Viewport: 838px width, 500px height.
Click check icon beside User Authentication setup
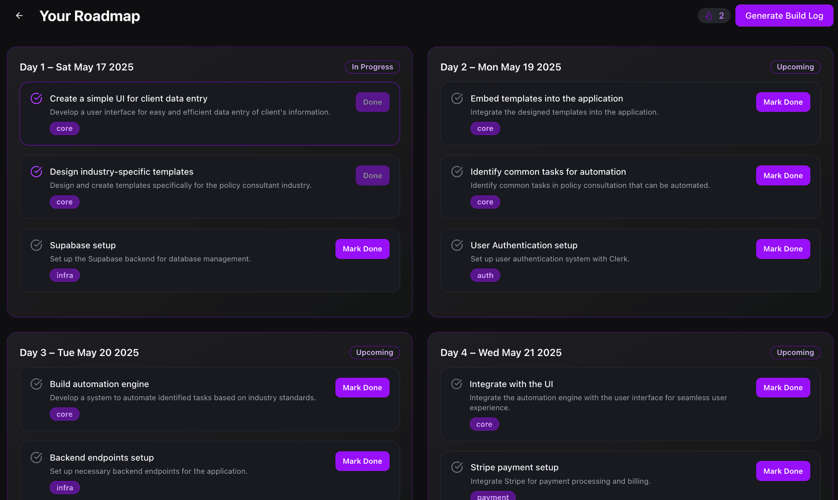457,245
